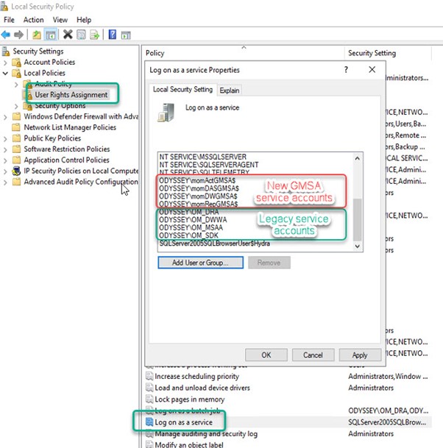
Task: Collapse the Local Policies tree node
Action: [7, 74]
